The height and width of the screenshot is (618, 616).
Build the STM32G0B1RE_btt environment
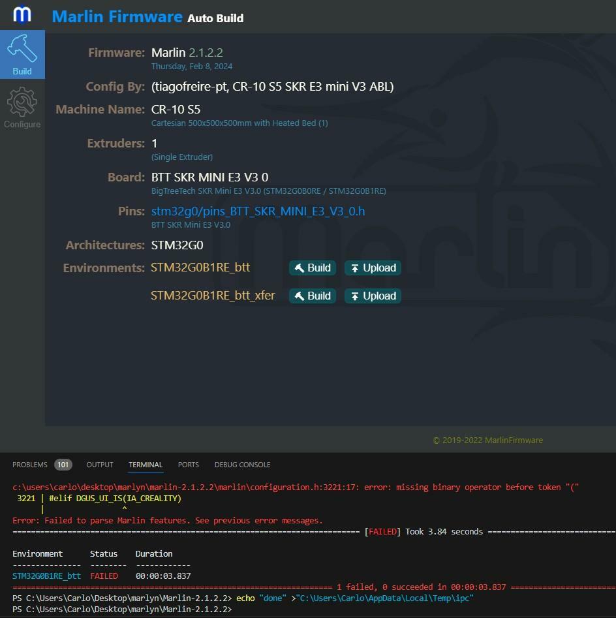(x=313, y=268)
